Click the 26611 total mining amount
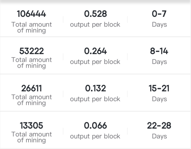Image resolution: width=191 pixels, height=149 pixels. 31,88
